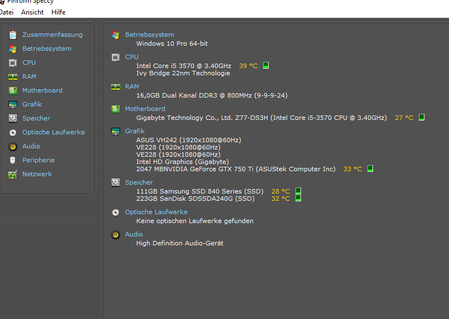Click the Netzwerk card icon in sidebar
Screen dimensions: 449x319
click(x=13, y=175)
